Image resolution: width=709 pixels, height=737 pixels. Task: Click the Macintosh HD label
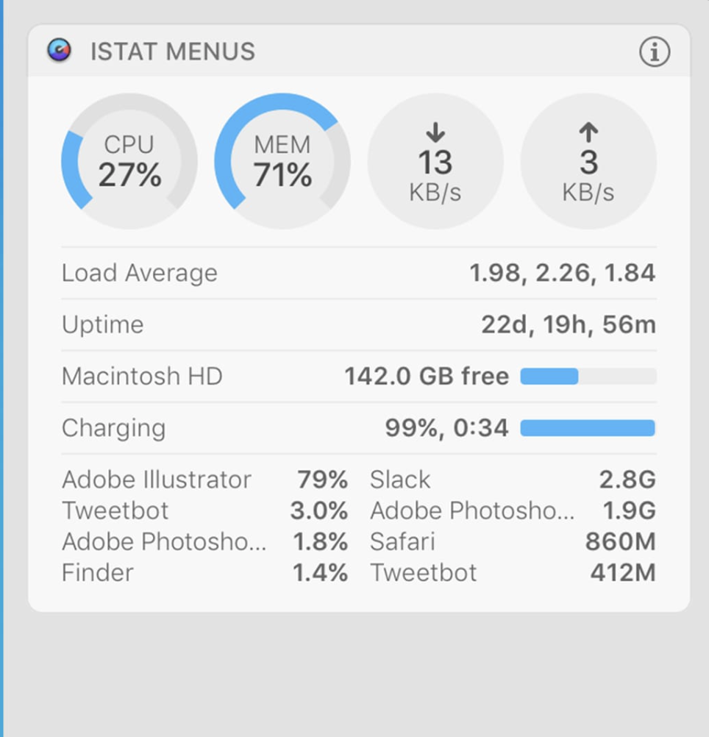tap(142, 377)
